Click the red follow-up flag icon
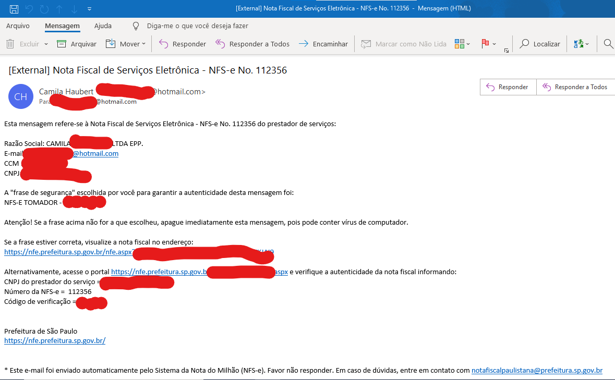This screenshot has height=380, width=615. (485, 43)
